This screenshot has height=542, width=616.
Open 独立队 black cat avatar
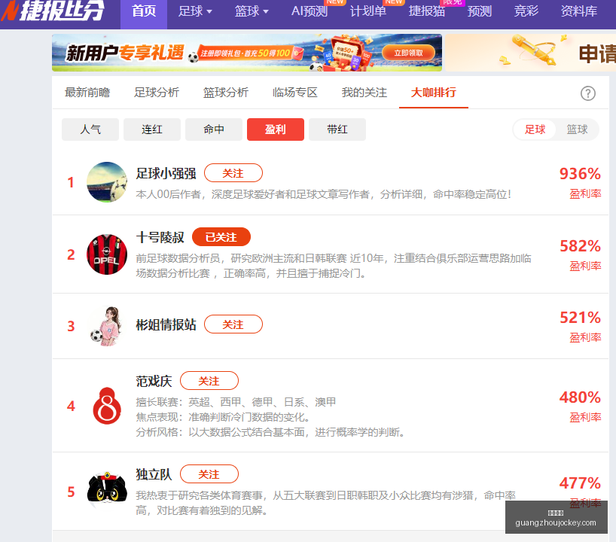pyautogui.click(x=107, y=491)
